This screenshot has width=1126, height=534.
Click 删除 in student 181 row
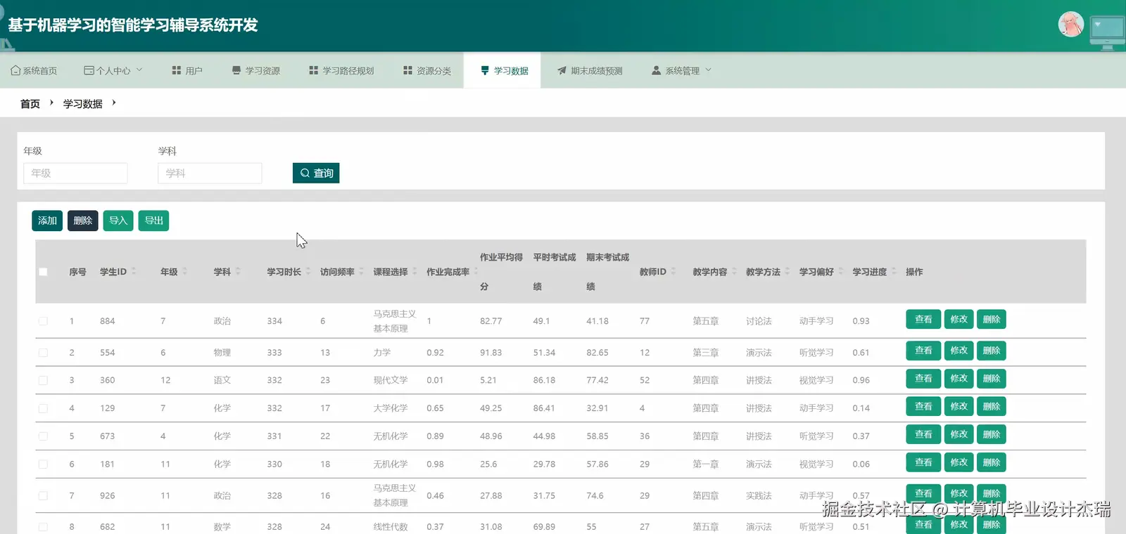click(991, 463)
